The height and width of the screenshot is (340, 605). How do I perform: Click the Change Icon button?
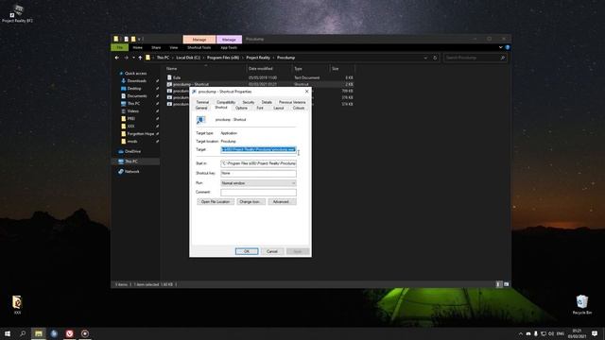coord(251,202)
